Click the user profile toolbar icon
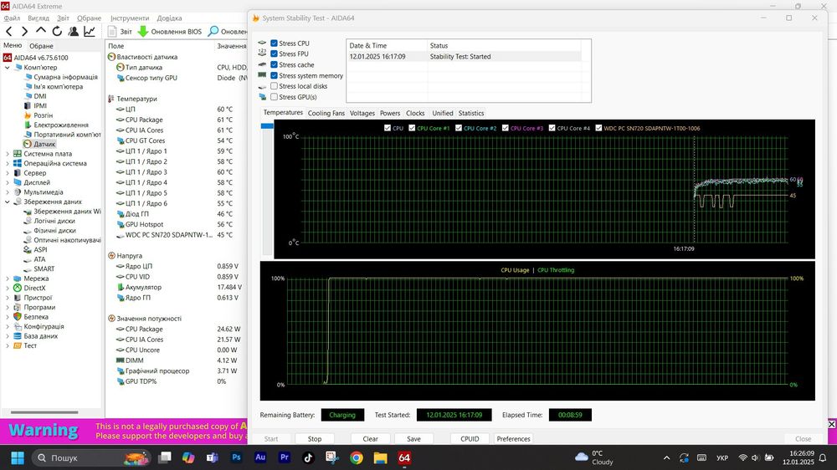Viewport: 837px width, 470px height. click(x=74, y=32)
